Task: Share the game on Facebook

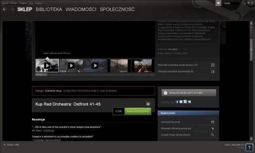Action: (x=177, y=102)
